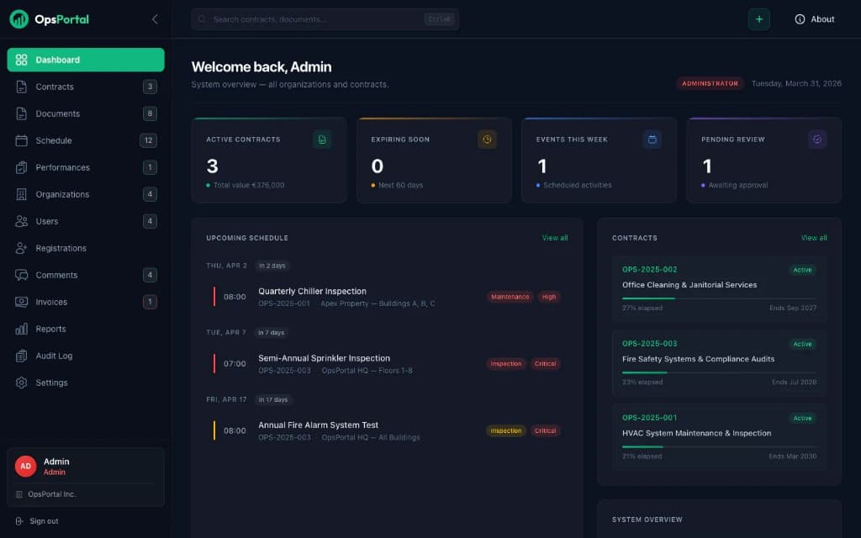Click the Schedule calendar icon in sidebar
Viewport: 861px width, 538px height.
pyautogui.click(x=21, y=140)
